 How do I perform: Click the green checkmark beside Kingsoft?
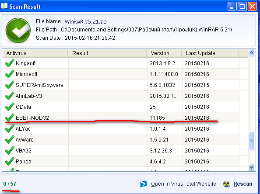[x=10, y=63]
